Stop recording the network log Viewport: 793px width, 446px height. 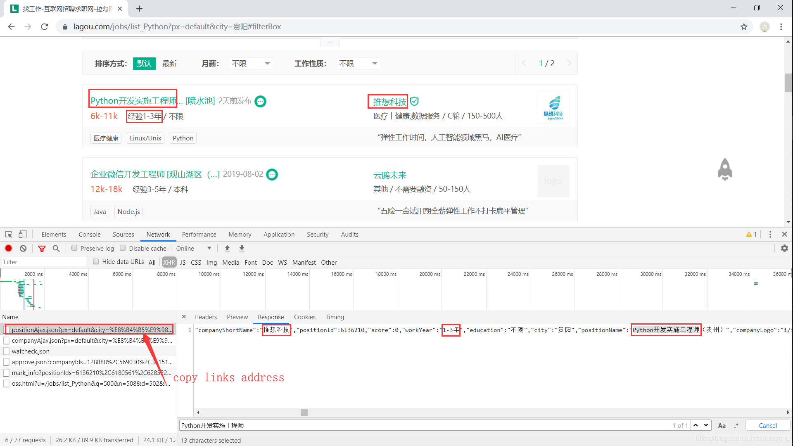[8, 248]
